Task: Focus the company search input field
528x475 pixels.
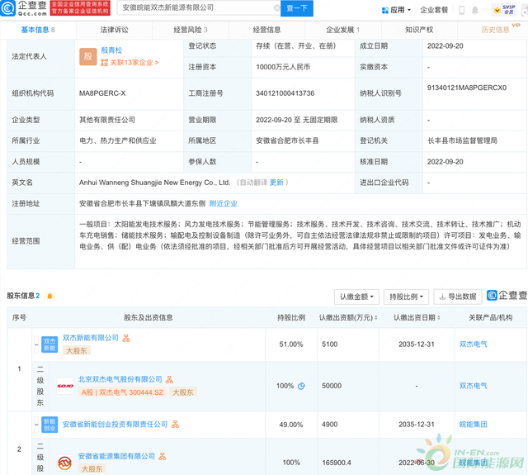Action: click(198, 7)
